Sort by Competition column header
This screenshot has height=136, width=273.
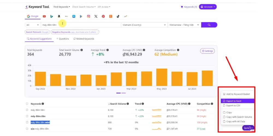(204, 104)
